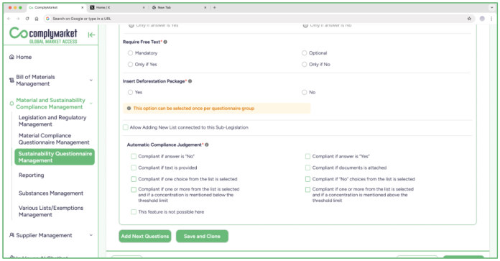Open Sustainability Questionnaire Management
The height and width of the screenshot is (261, 500).
(x=55, y=157)
